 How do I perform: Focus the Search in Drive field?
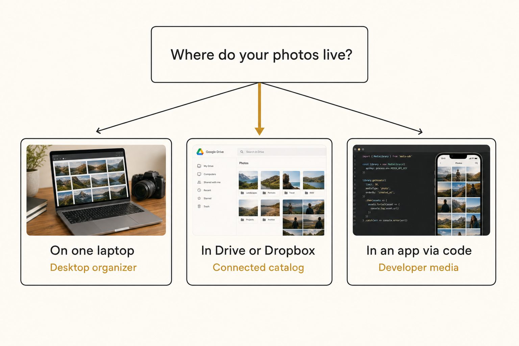281,152
